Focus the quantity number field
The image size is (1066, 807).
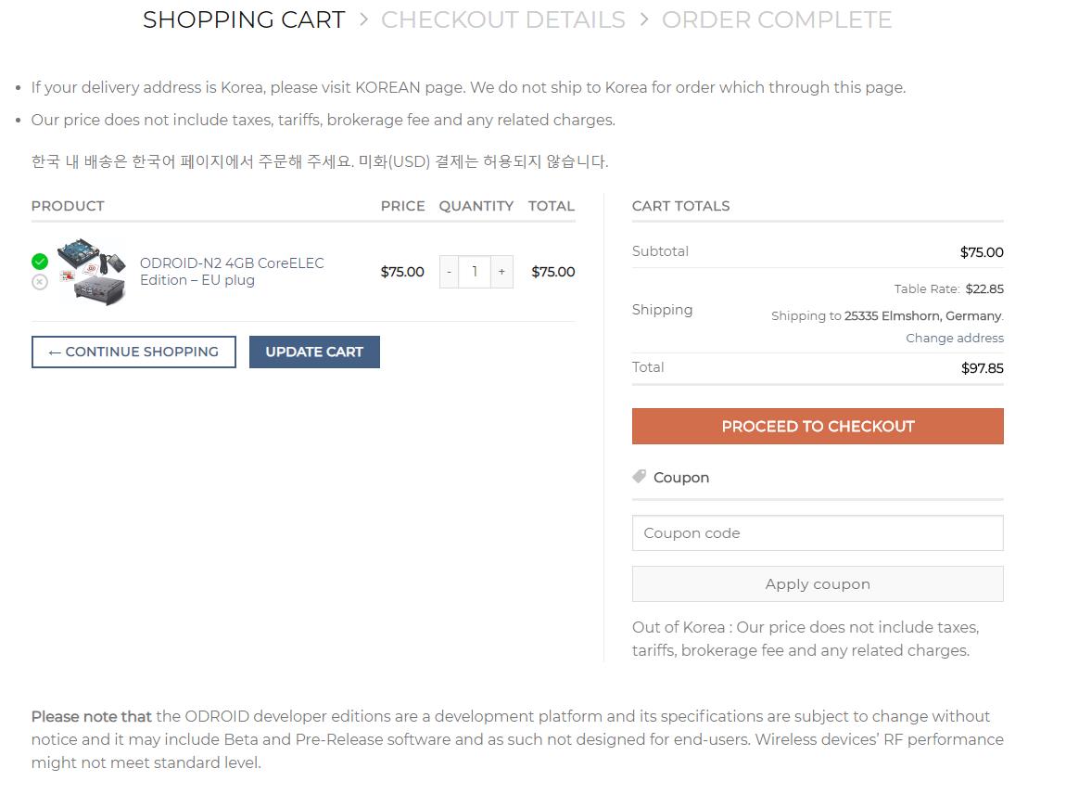point(475,272)
